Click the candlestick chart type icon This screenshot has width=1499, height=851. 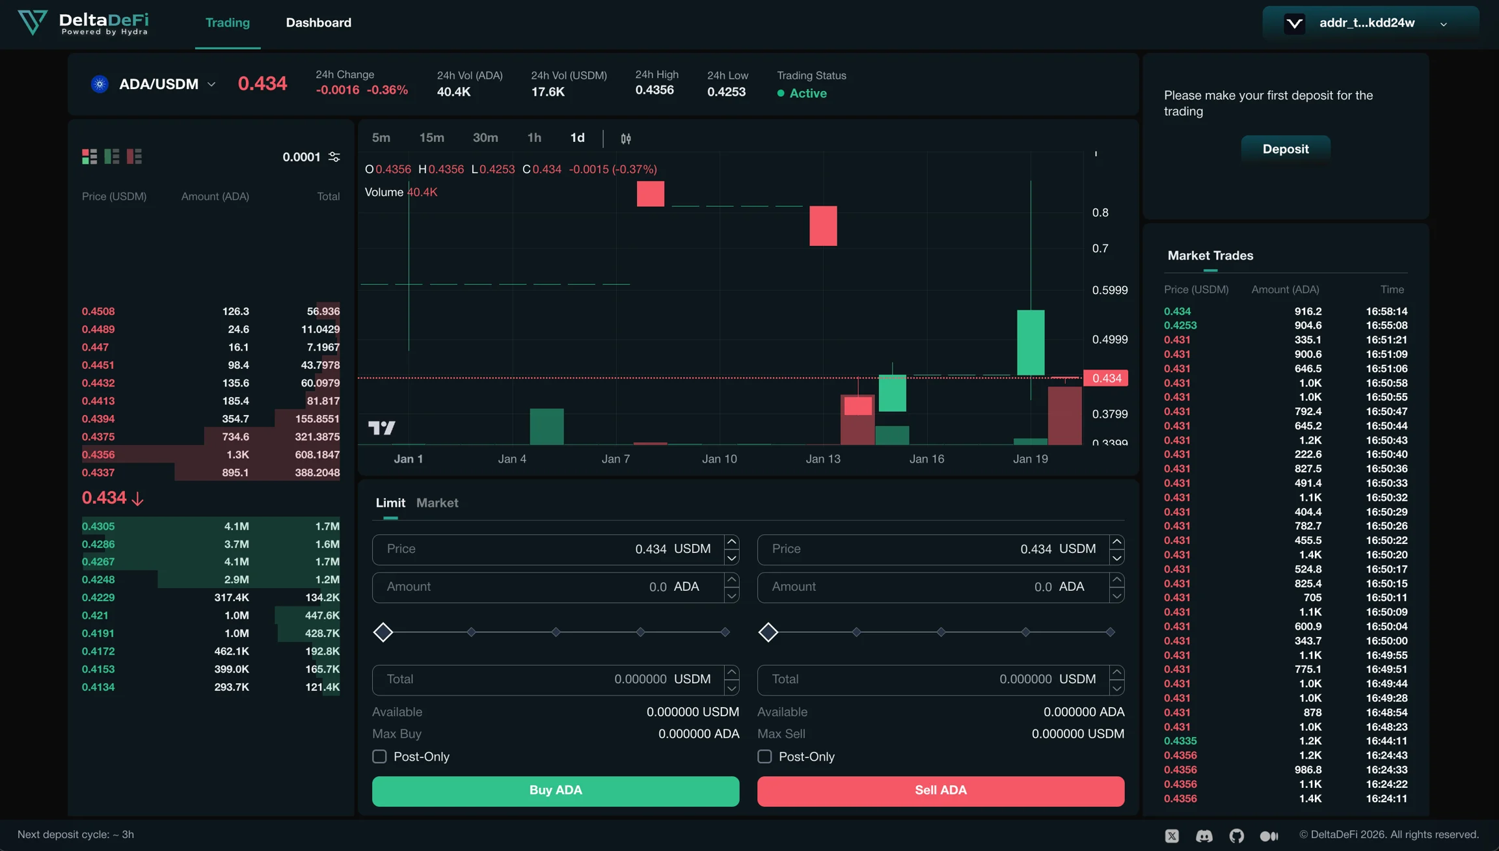click(626, 138)
